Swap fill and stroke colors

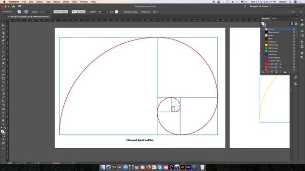pyautogui.click(x=5, y=128)
